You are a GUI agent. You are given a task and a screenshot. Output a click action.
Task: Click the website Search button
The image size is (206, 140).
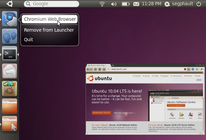pos(199,80)
